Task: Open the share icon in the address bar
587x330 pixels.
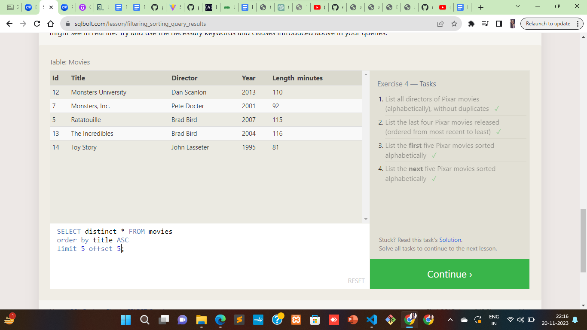Action: click(x=440, y=24)
